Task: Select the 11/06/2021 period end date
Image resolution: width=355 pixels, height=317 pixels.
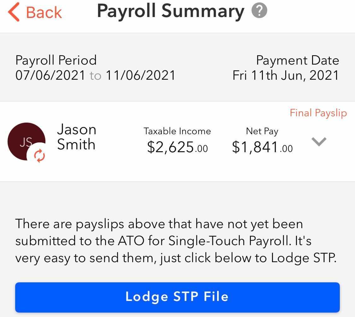Action: [140, 75]
